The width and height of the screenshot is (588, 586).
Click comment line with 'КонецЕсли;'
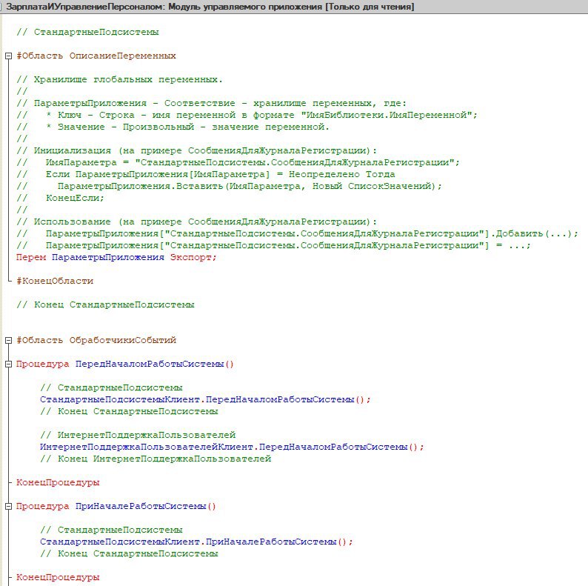[x=60, y=198]
